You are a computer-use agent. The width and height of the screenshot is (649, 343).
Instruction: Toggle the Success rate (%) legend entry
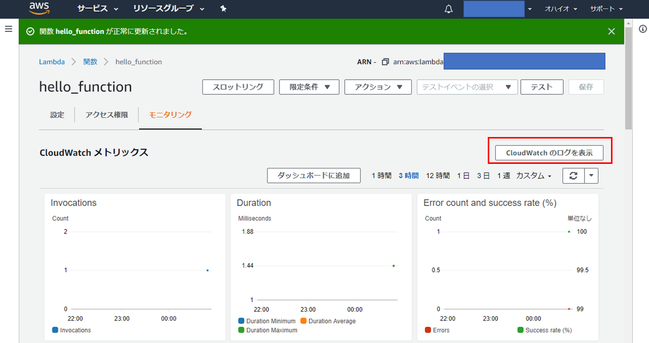pos(545,330)
